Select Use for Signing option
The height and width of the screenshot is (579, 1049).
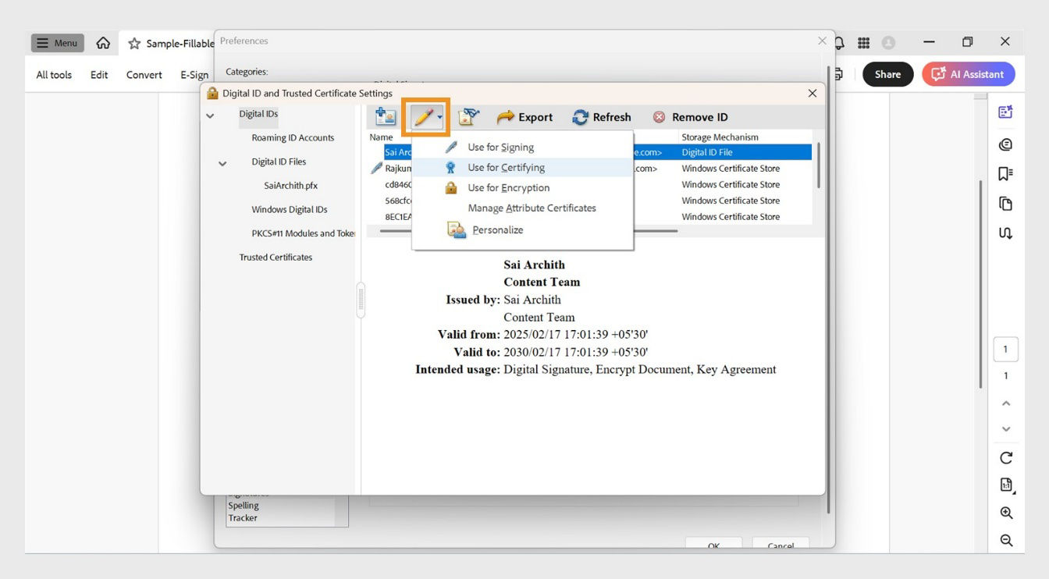pyautogui.click(x=500, y=147)
